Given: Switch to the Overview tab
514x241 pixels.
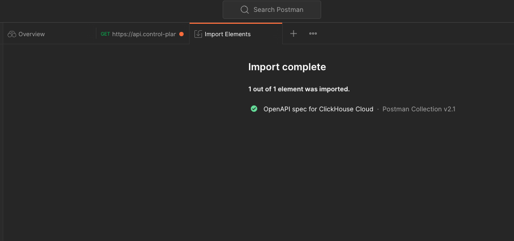Looking at the screenshot, I should coord(31,34).
